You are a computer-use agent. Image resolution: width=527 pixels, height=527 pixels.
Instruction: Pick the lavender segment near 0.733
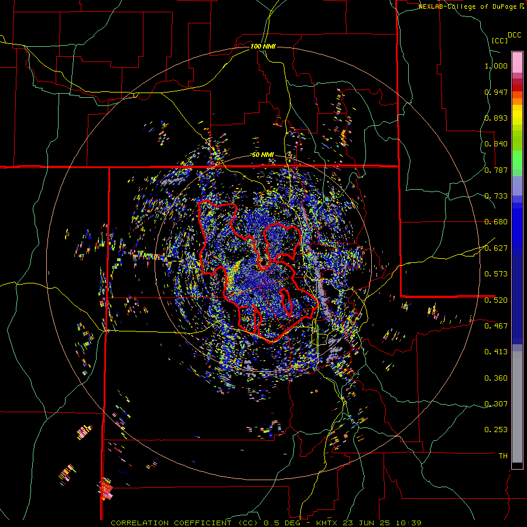[x=517, y=186]
